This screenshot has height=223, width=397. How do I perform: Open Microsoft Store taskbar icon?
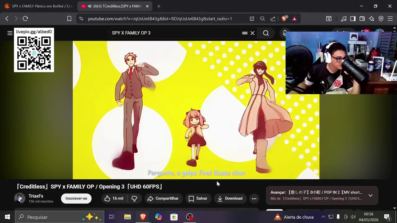174,217
